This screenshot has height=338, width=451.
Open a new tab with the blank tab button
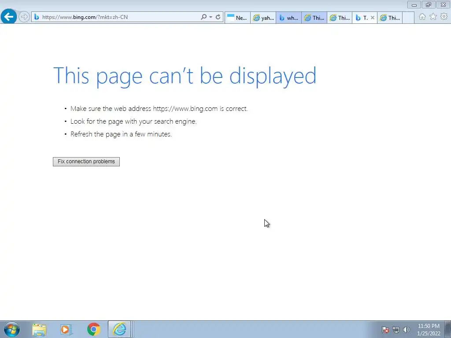(408, 18)
